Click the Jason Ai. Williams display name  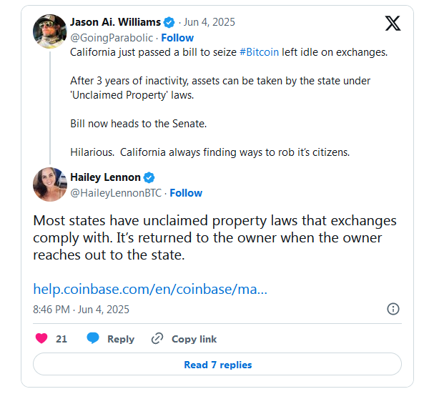[x=115, y=22]
